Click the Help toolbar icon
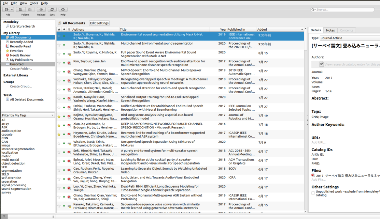This screenshot has width=380, height=219. pyautogui.click(x=63, y=10)
